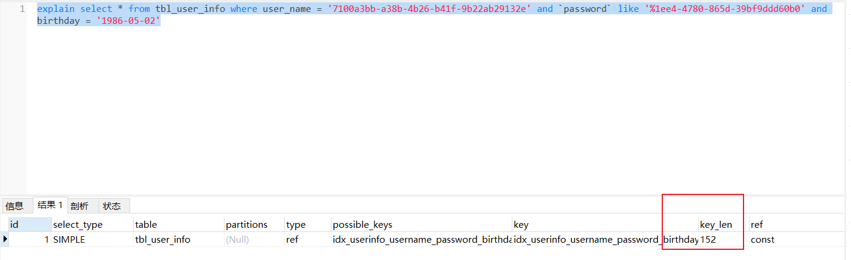Open the 状态 tab
This screenshot has height=260, width=851.
coord(112,206)
